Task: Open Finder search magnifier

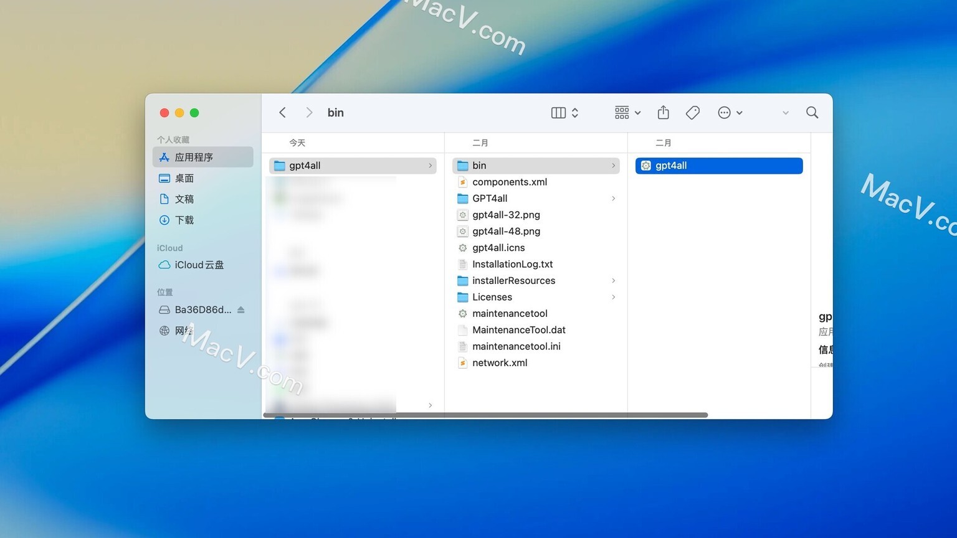Action: [x=812, y=113]
